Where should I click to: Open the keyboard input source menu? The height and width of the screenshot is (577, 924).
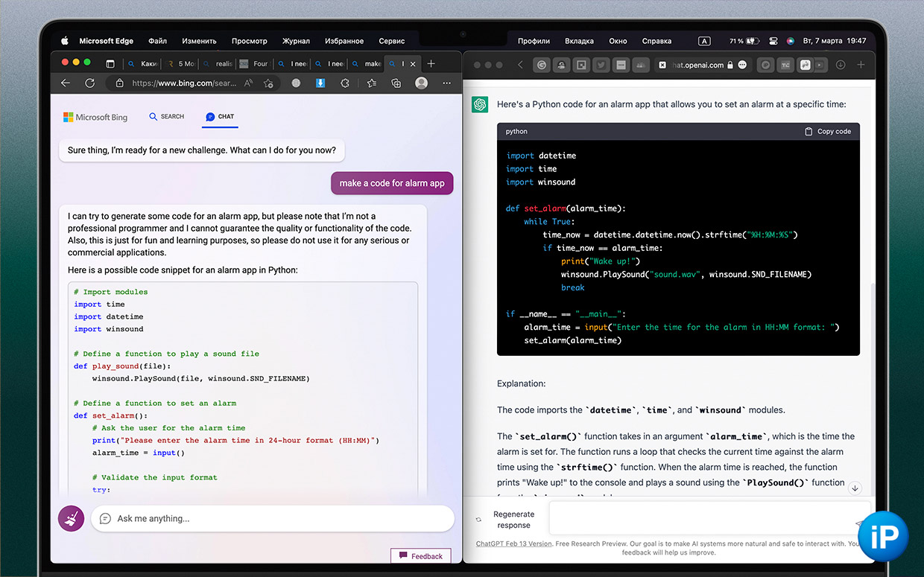pos(704,41)
